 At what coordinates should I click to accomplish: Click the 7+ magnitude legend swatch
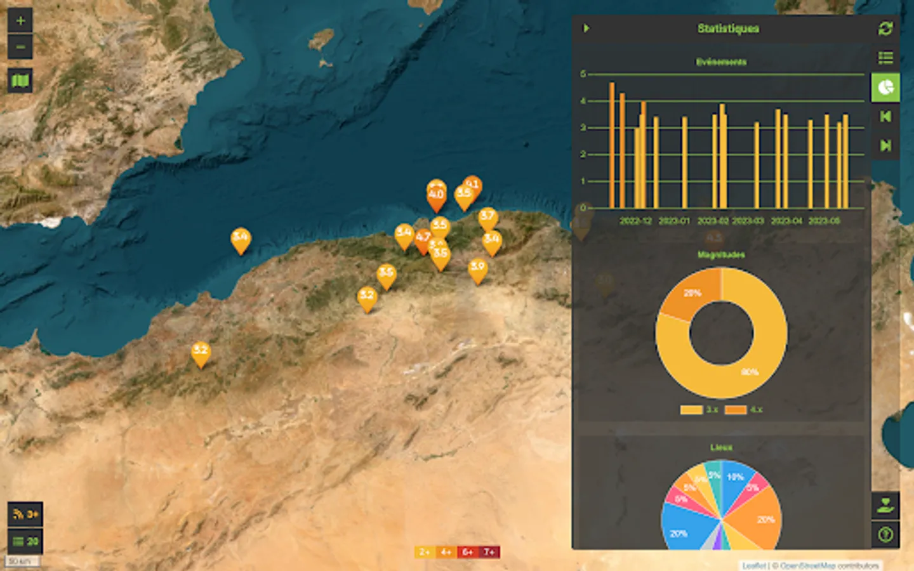coord(489,552)
